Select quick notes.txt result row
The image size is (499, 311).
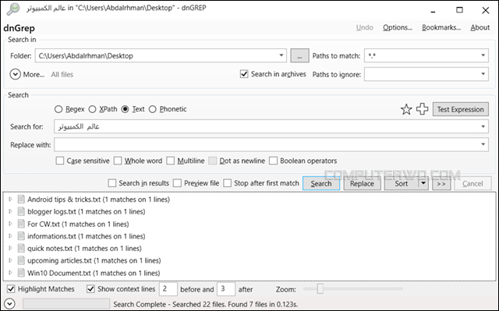(x=84, y=249)
